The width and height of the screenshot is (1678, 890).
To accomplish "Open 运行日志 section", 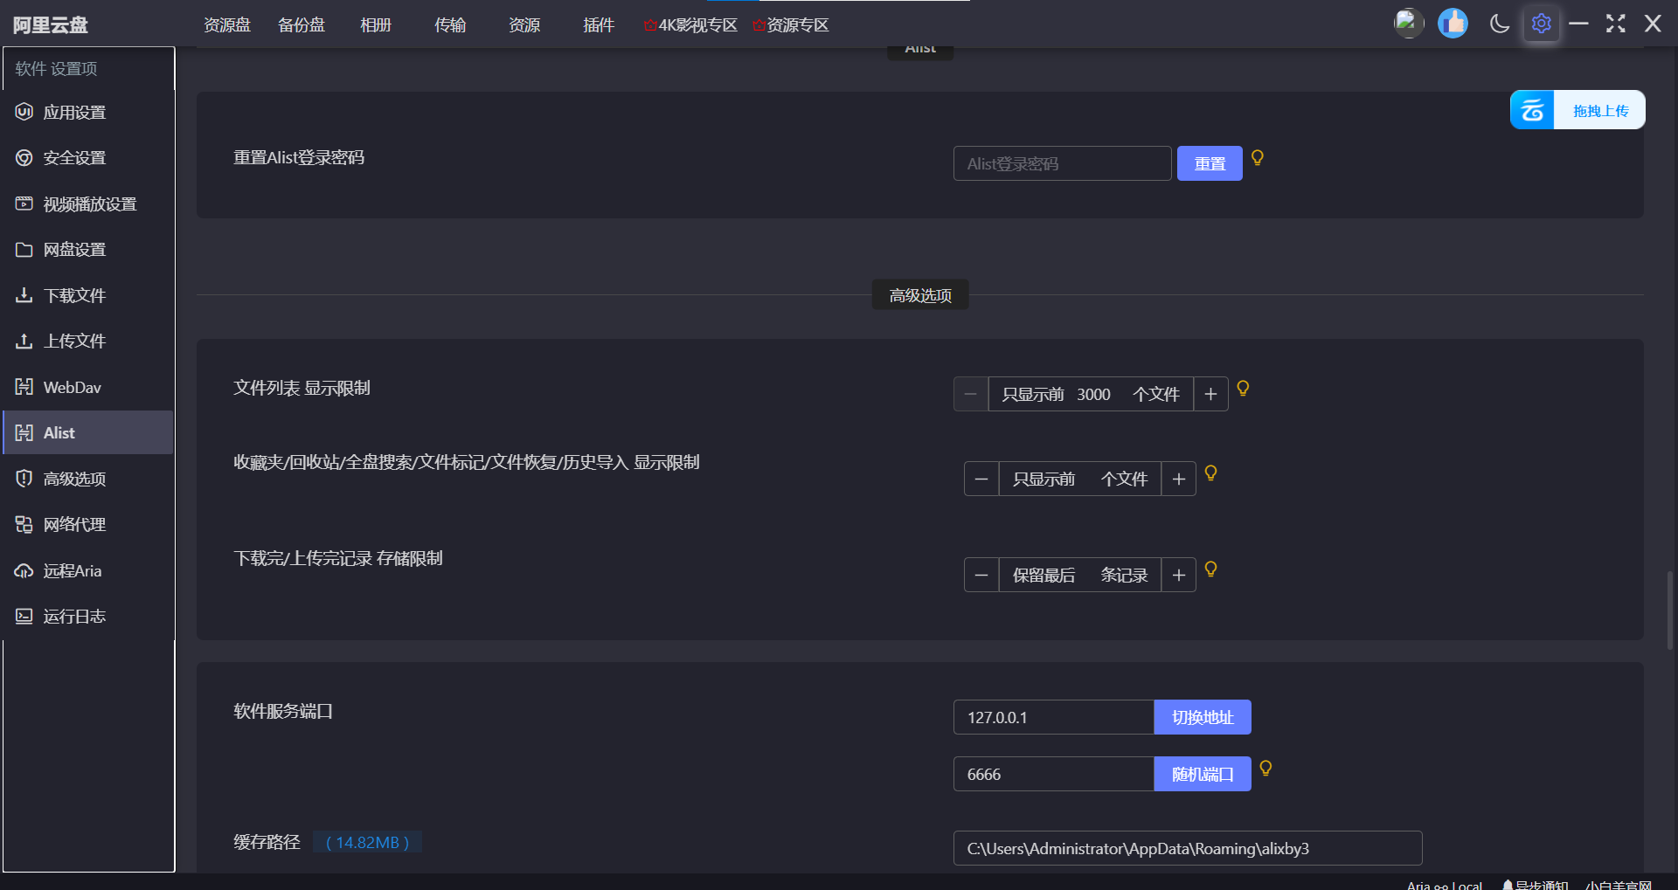I will [87, 616].
